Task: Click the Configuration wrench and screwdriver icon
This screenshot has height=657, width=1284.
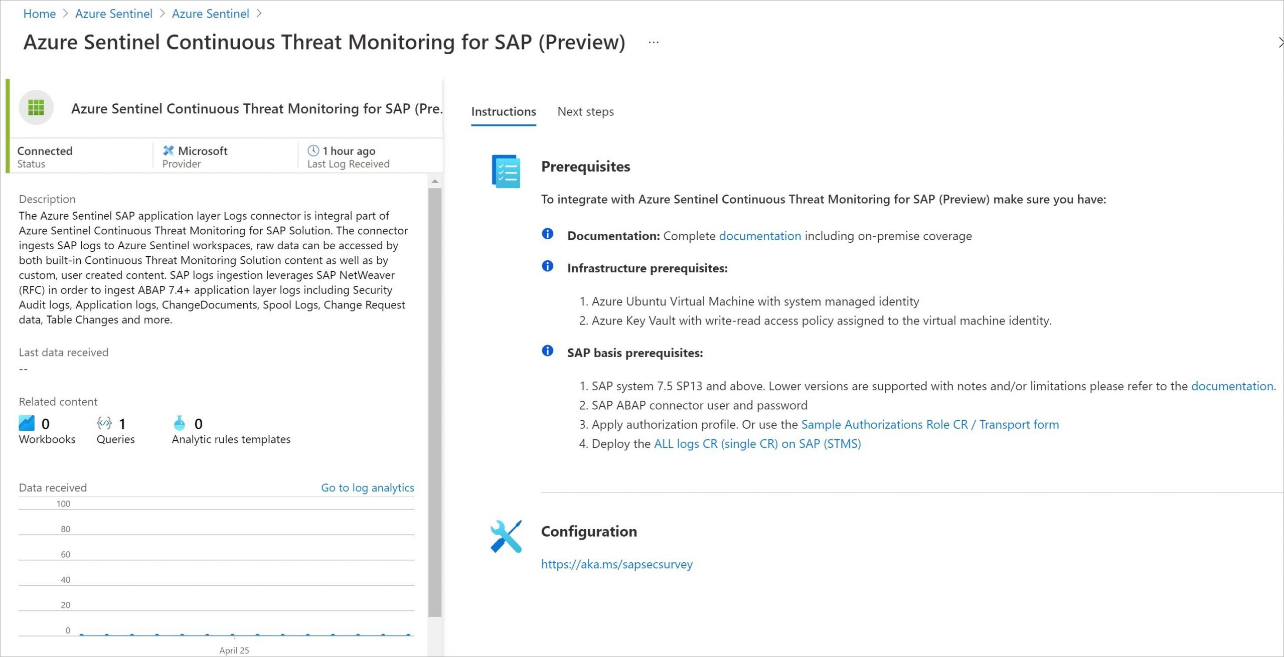Action: click(x=506, y=536)
